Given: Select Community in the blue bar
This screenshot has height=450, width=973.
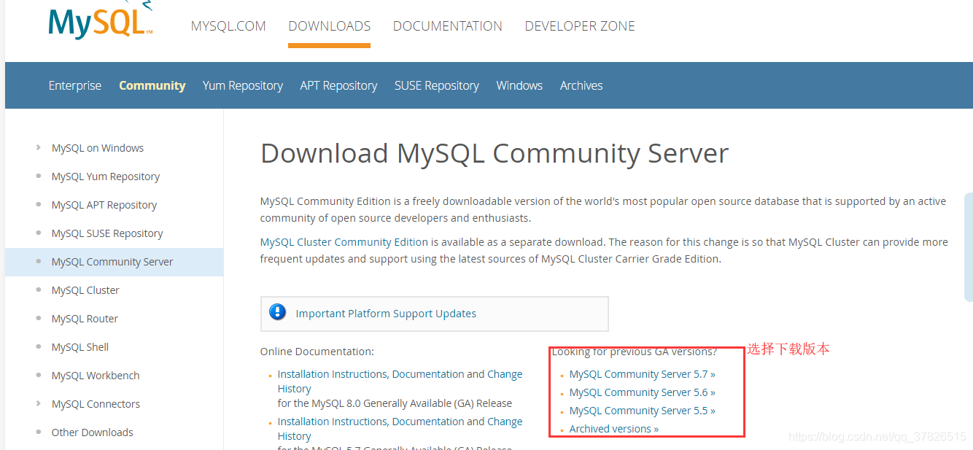Looking at the screenshot, I should [152, 85].
